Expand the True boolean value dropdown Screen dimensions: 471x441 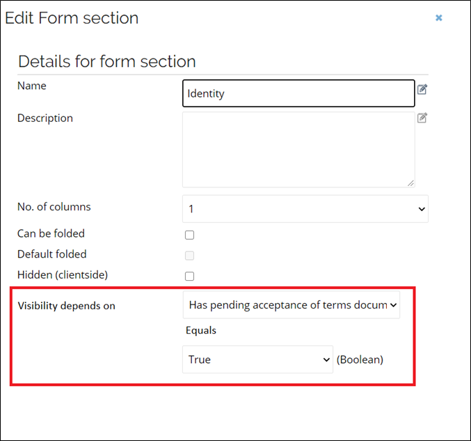click(257, 359)
